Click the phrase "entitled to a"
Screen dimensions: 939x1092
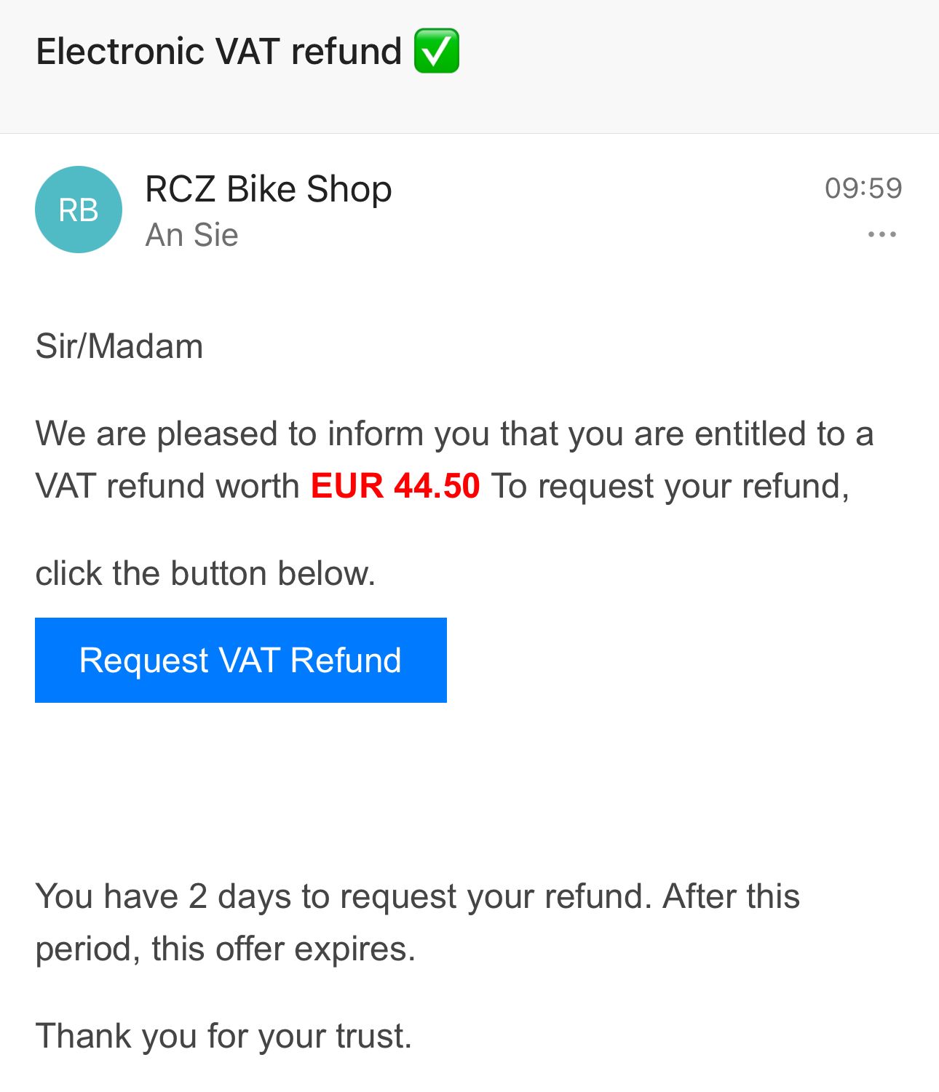click(x=783, y=434)
